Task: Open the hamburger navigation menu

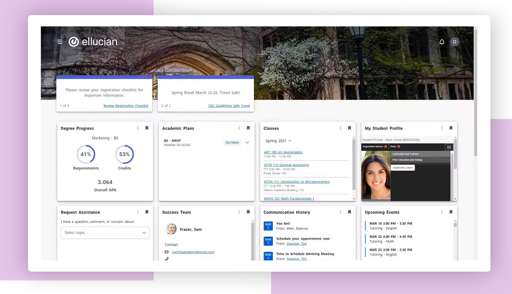Action: (60, 42)
